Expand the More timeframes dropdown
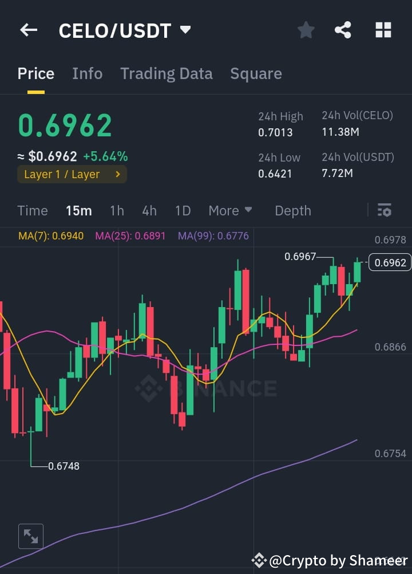Image resolution: width=412 pixels, height=574 pixels. [230, 210]
